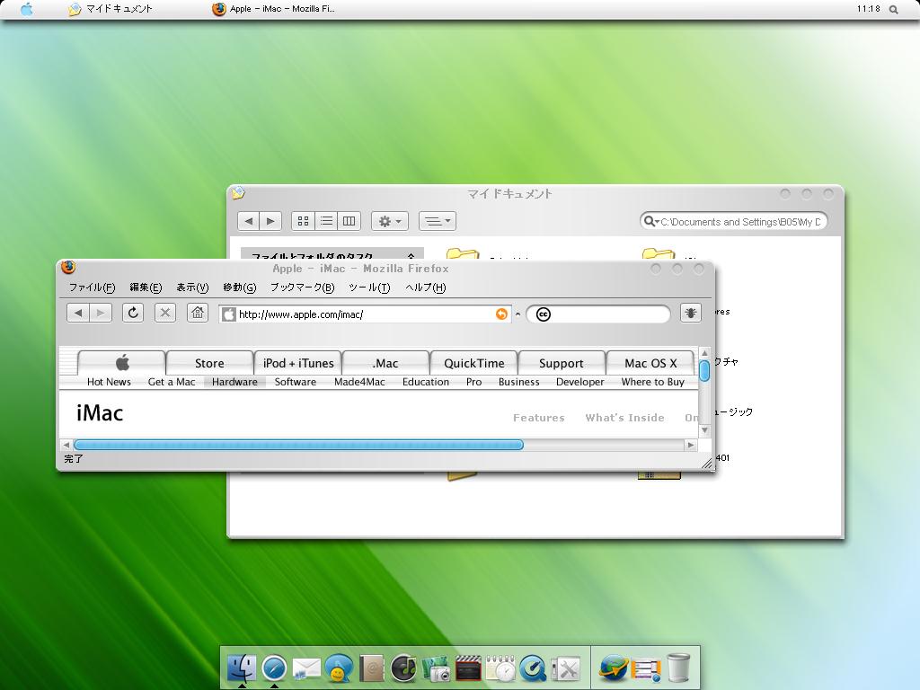920x690 pixels.
Task: Launch QuickTime Player from dock
Action: 533,668
